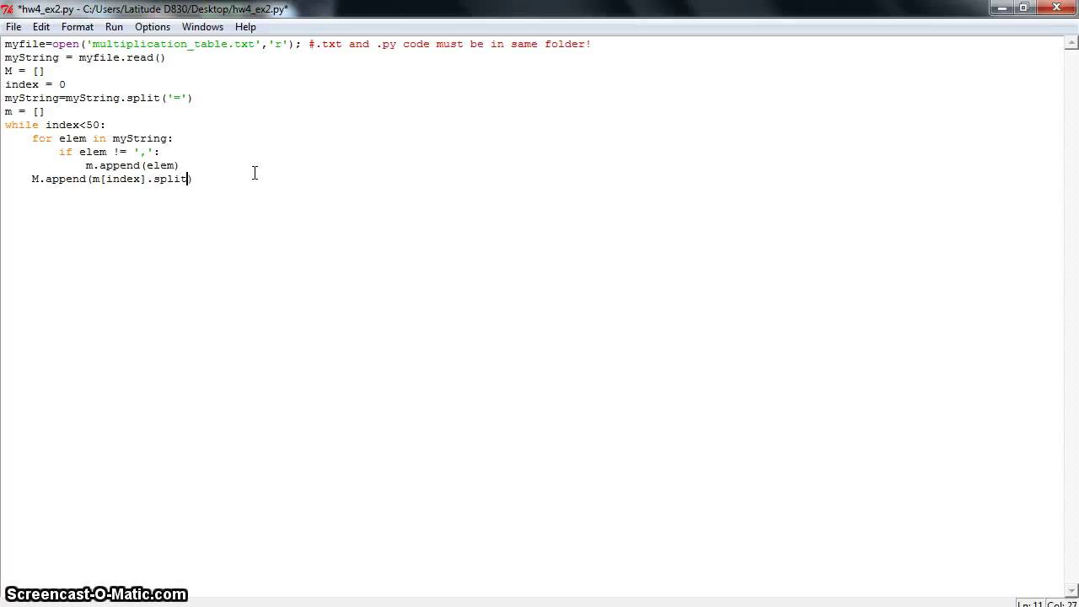Click the "if elem != ',':" line
The image size is (1079, 607).
pos(109,152)
